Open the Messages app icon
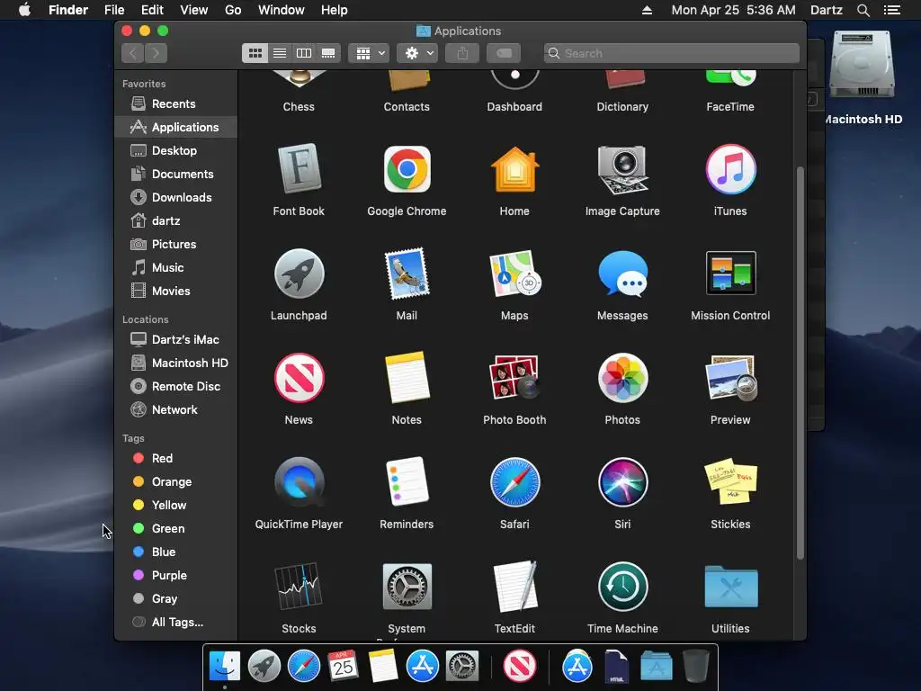Image resolution: width=921 pixels, height=691 pixels. [x=622, y=274]
